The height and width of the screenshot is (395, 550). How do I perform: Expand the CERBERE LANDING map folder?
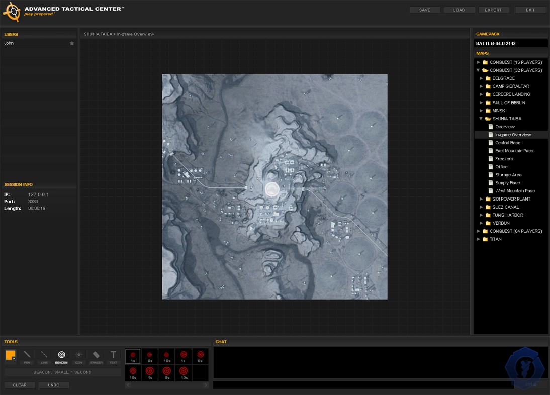[481, 94]
